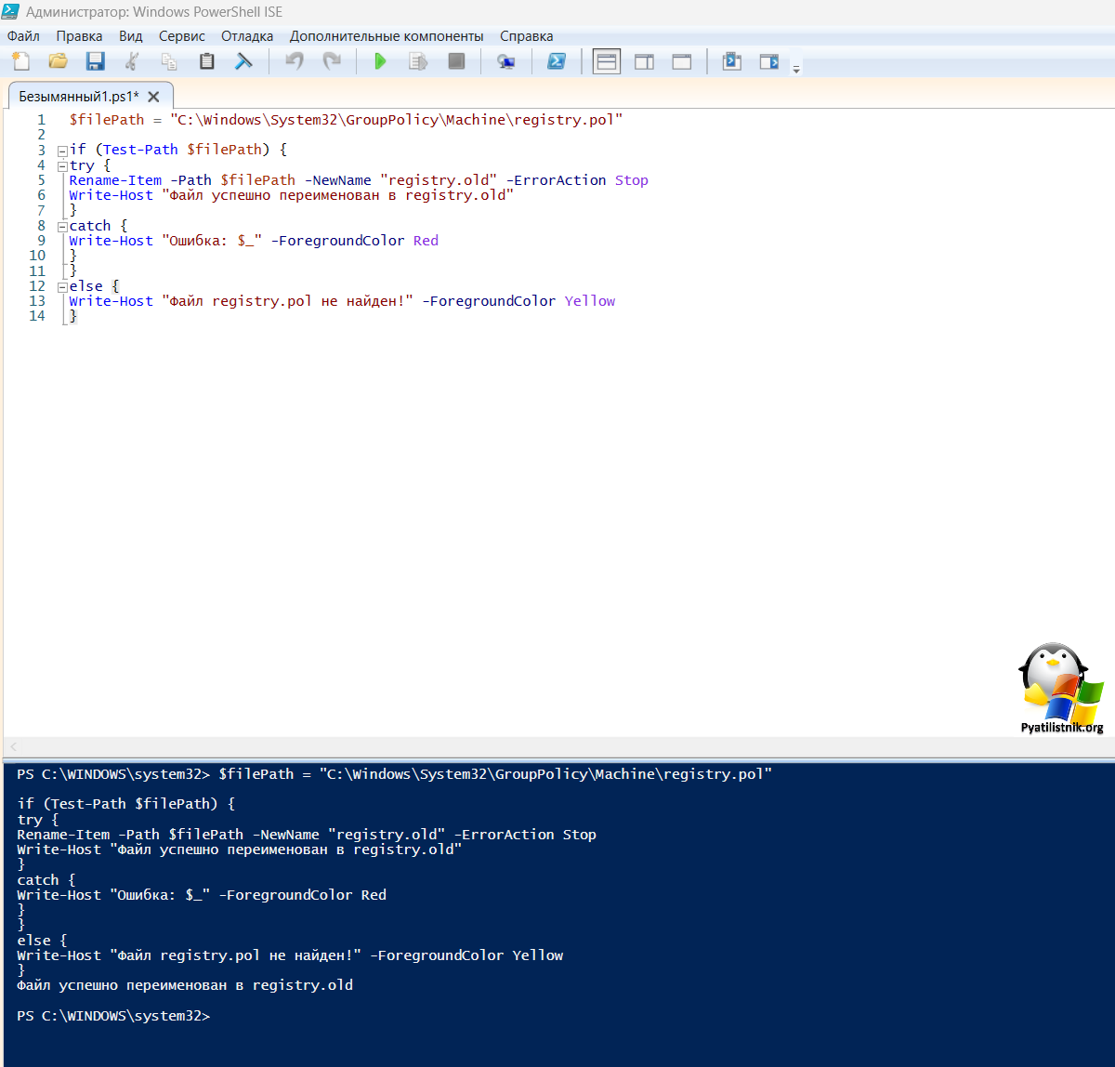
Task: Save the script with the floppy disk icon
Action: [95, 61]
